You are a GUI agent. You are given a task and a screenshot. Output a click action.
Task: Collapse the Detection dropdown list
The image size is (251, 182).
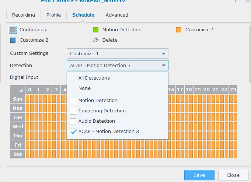pyautogui.click(x=163, y=66)
